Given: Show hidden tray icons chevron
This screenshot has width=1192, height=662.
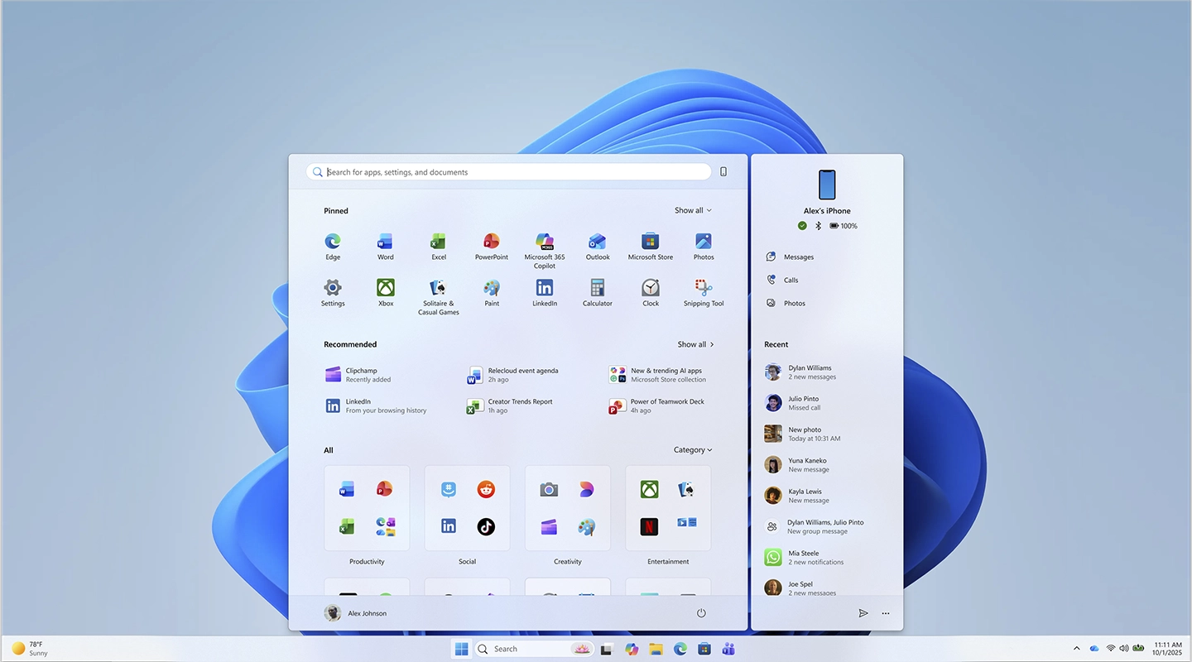Looking at the screenshot, I should point(1076,648).
